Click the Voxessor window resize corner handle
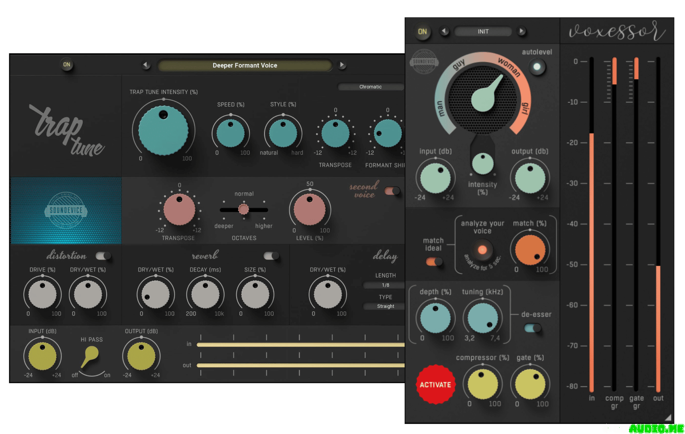 point(668,417)
